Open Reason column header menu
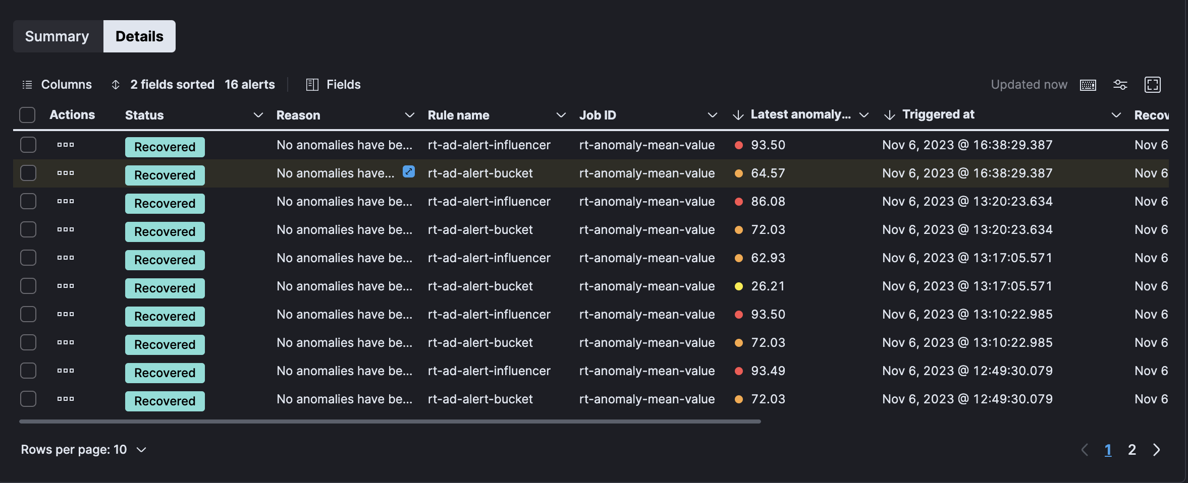This screenshot has height=483, width=1188. (409, 115)
